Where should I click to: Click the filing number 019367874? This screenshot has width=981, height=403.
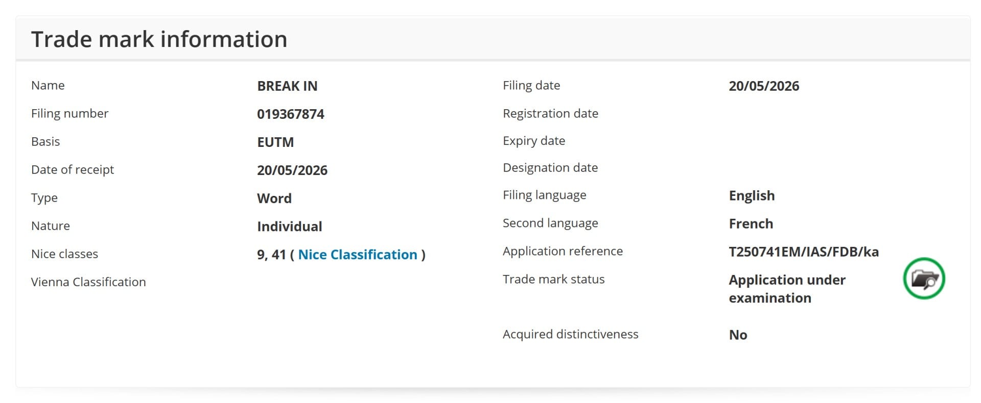point(291,114)
